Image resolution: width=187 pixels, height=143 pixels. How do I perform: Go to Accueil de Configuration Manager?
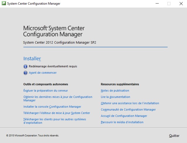click(124, 116)
